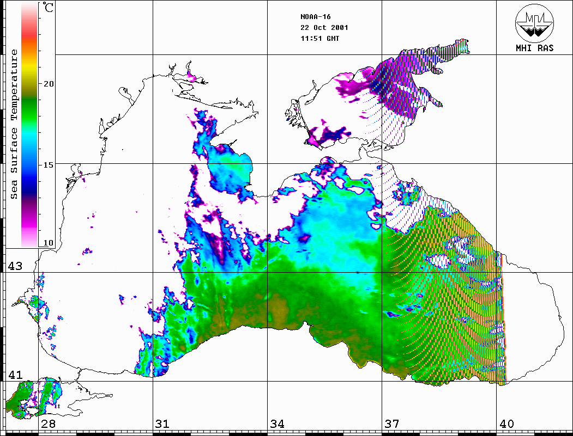
Task: Select the date "22 Oct 2001"
Action: click(324, 28)
